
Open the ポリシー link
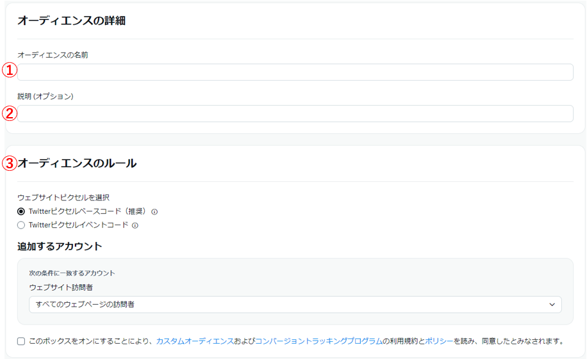[439, 341]
